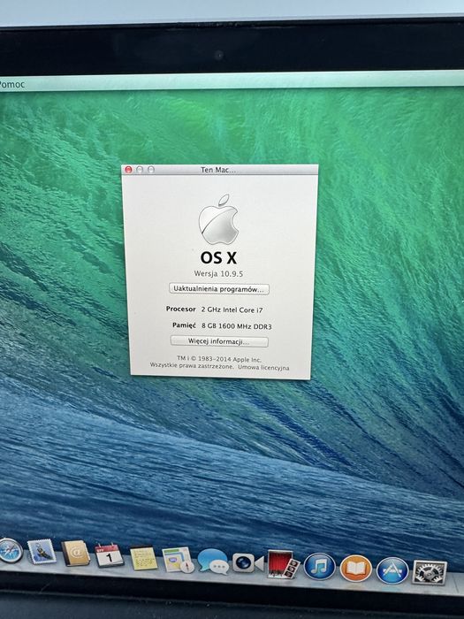Open the Pomoc menu in menu bar

[x=11, y=84]
